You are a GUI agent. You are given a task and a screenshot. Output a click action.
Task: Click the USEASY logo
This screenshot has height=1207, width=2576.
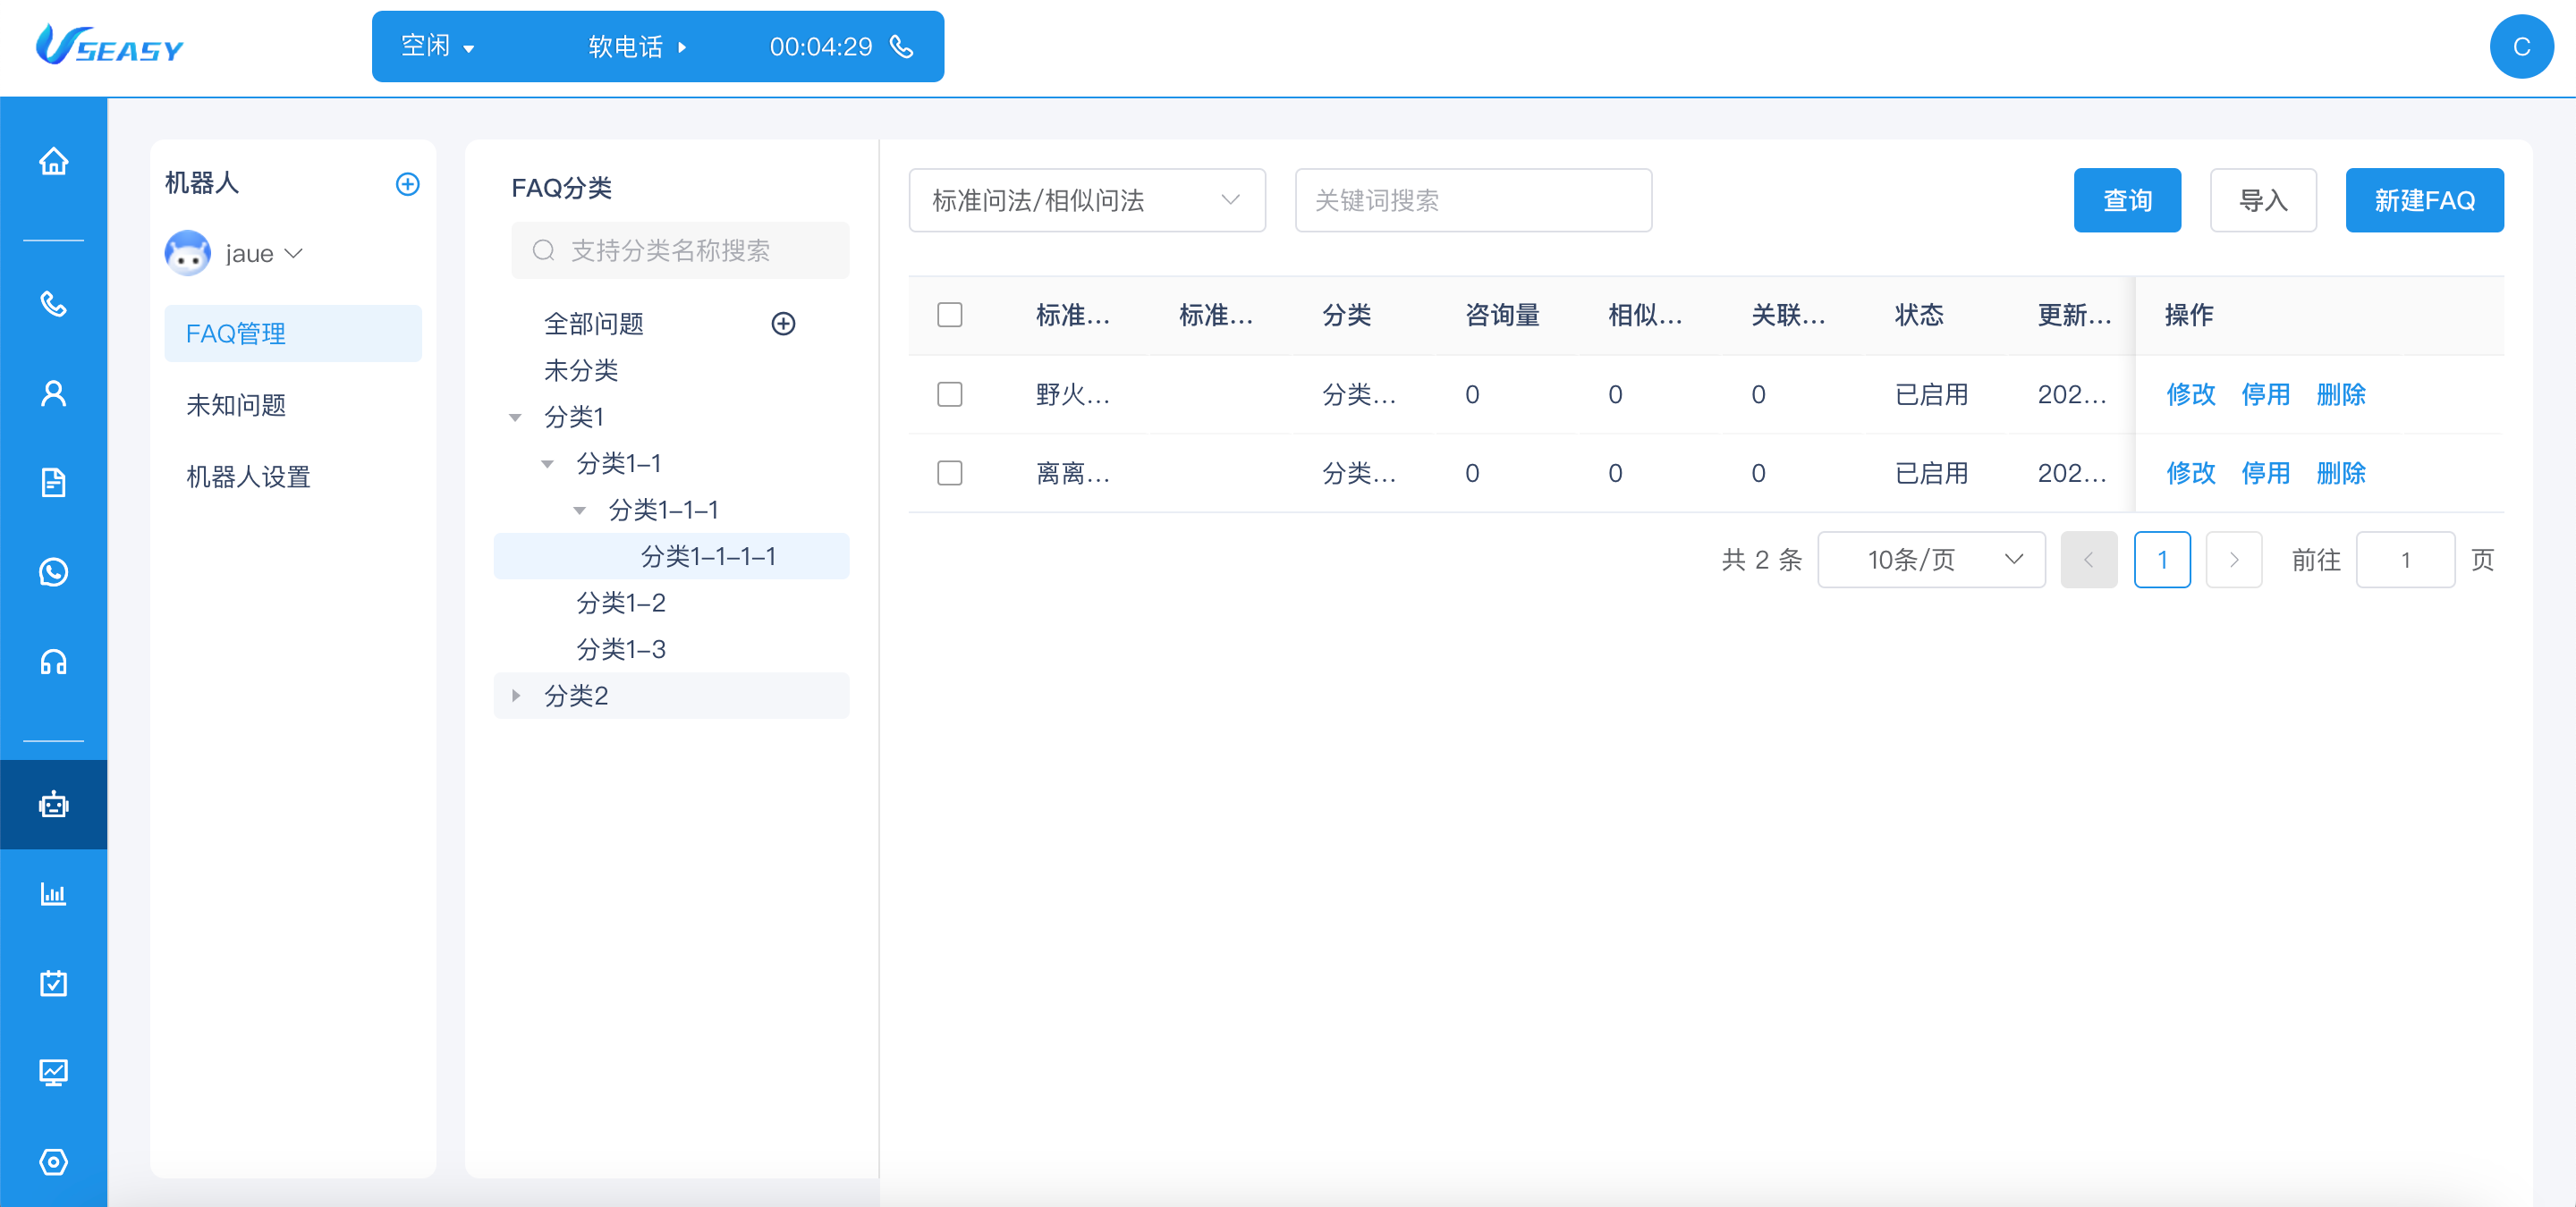[110, 45]
